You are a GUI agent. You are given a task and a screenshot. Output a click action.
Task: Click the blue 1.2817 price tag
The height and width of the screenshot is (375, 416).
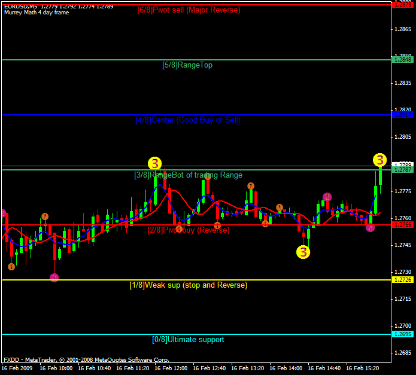(403, 115)
